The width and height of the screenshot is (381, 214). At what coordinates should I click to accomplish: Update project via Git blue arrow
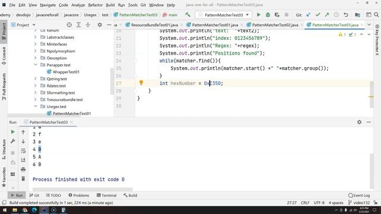tap(308, 15)
